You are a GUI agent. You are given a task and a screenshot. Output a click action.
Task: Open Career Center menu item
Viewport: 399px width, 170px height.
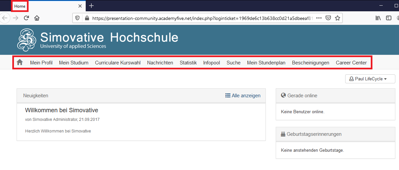351,63
